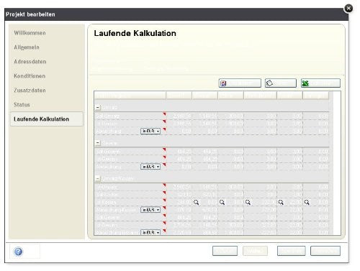Open the in EUR dropdown in the first section
The height and width of the screenshot is (271, 360).
pos(150,131)
